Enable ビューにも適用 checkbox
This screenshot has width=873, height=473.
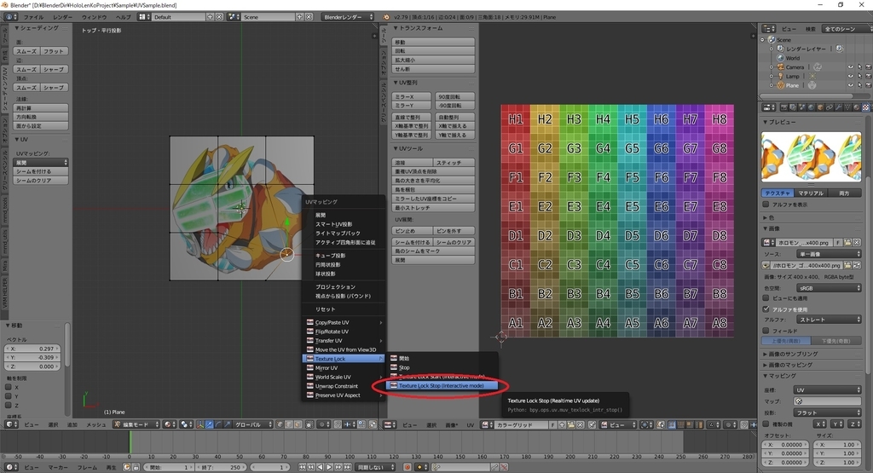pos(766,298)
